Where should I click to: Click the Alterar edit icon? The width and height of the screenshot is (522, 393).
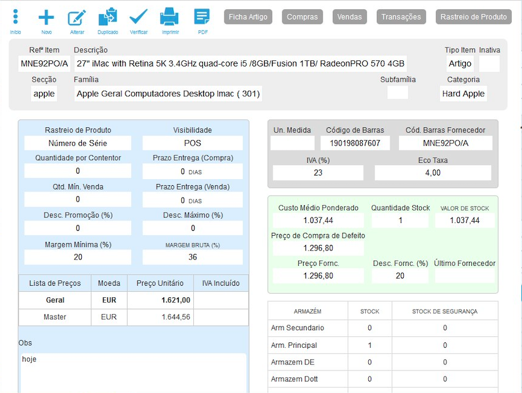tap(77, 17)
